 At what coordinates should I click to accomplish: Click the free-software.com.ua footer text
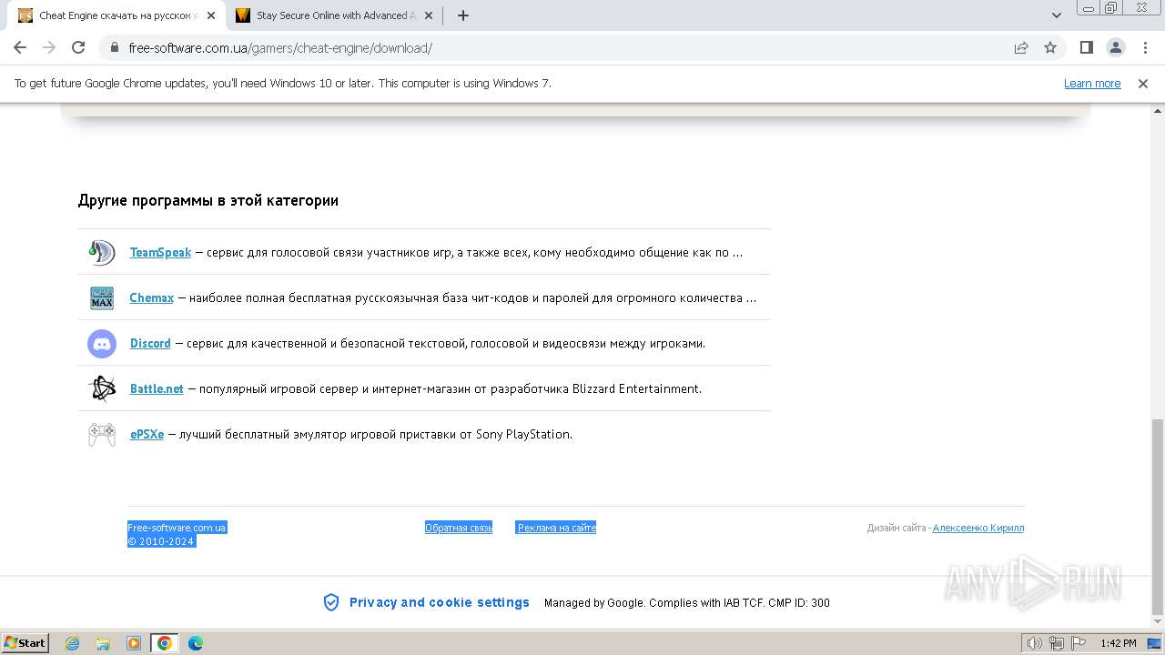coord(177,528)
